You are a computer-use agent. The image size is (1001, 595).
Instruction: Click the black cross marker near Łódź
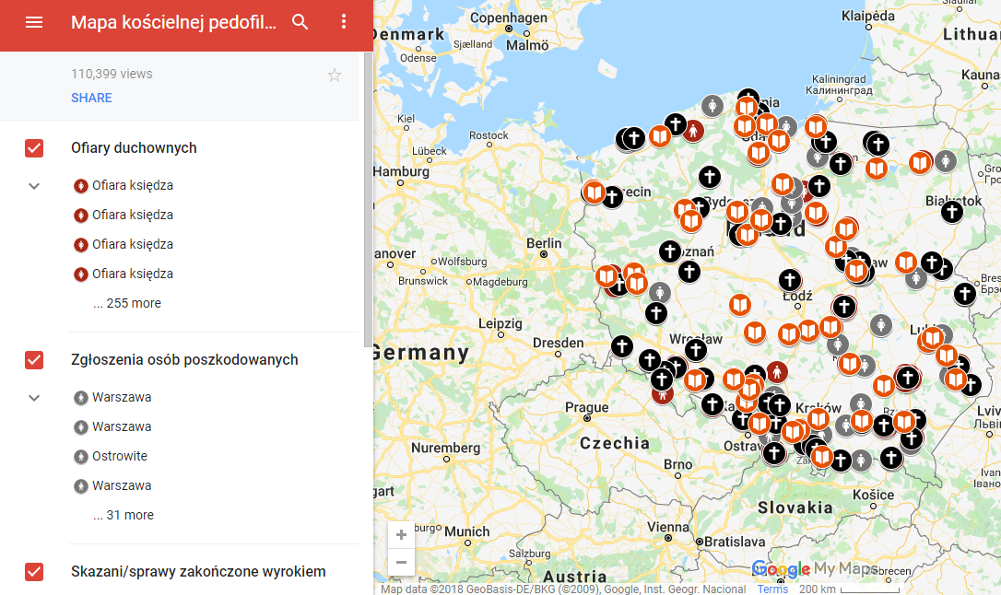click(790, 279)
